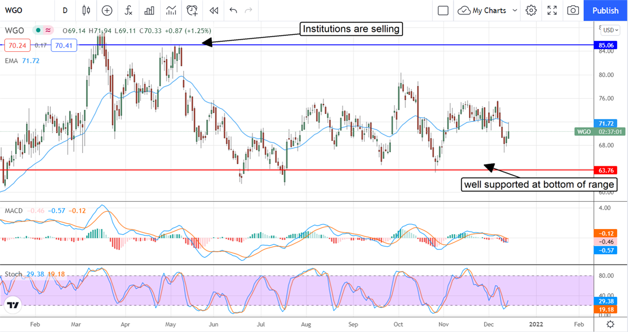Open the USD currency dropdown
This screenshot has height=332, width=628.
[610, 29]
